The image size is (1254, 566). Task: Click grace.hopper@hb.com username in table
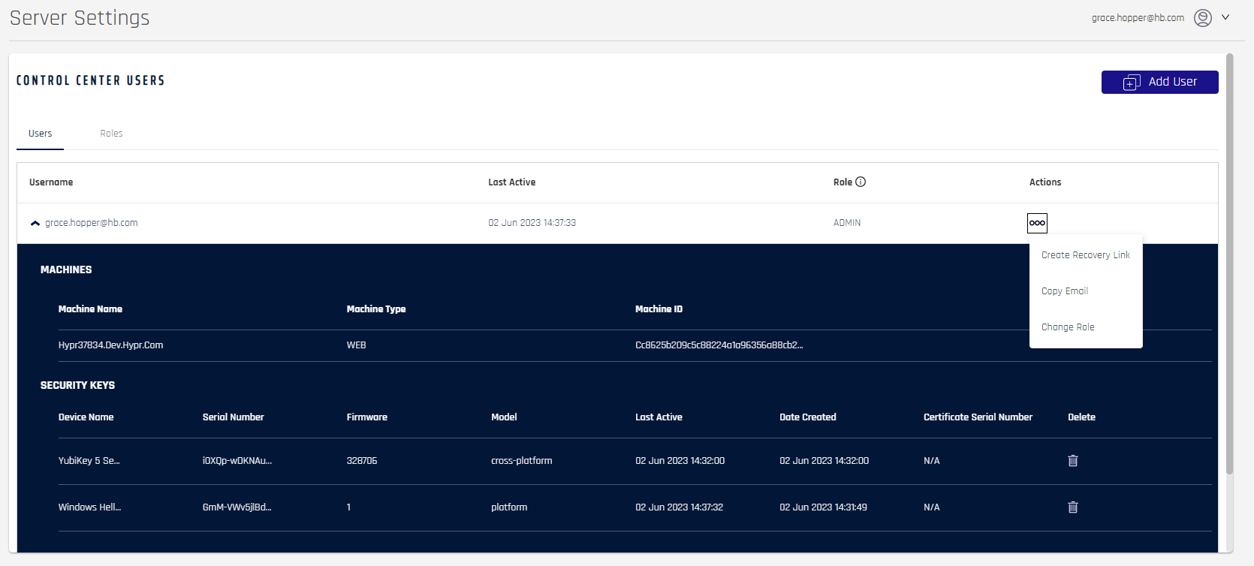(x=92, y=223)
